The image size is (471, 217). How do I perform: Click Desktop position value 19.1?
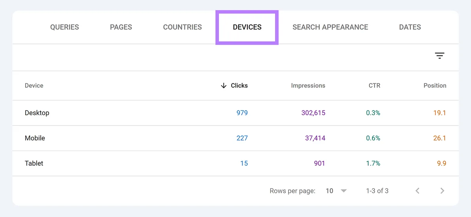(440, 113)
